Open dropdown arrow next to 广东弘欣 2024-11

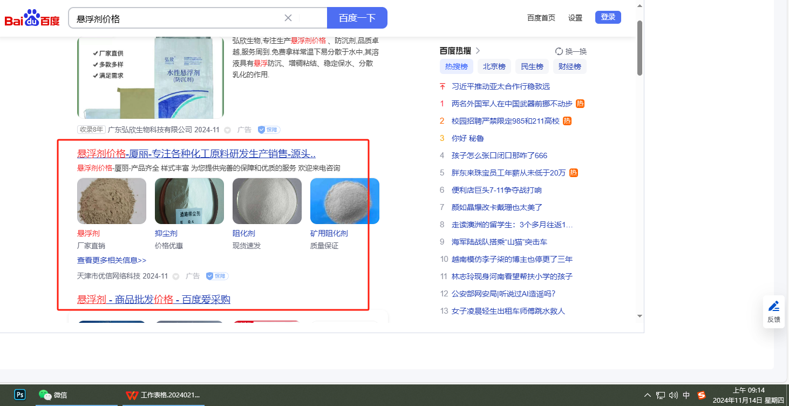(228, 130)
